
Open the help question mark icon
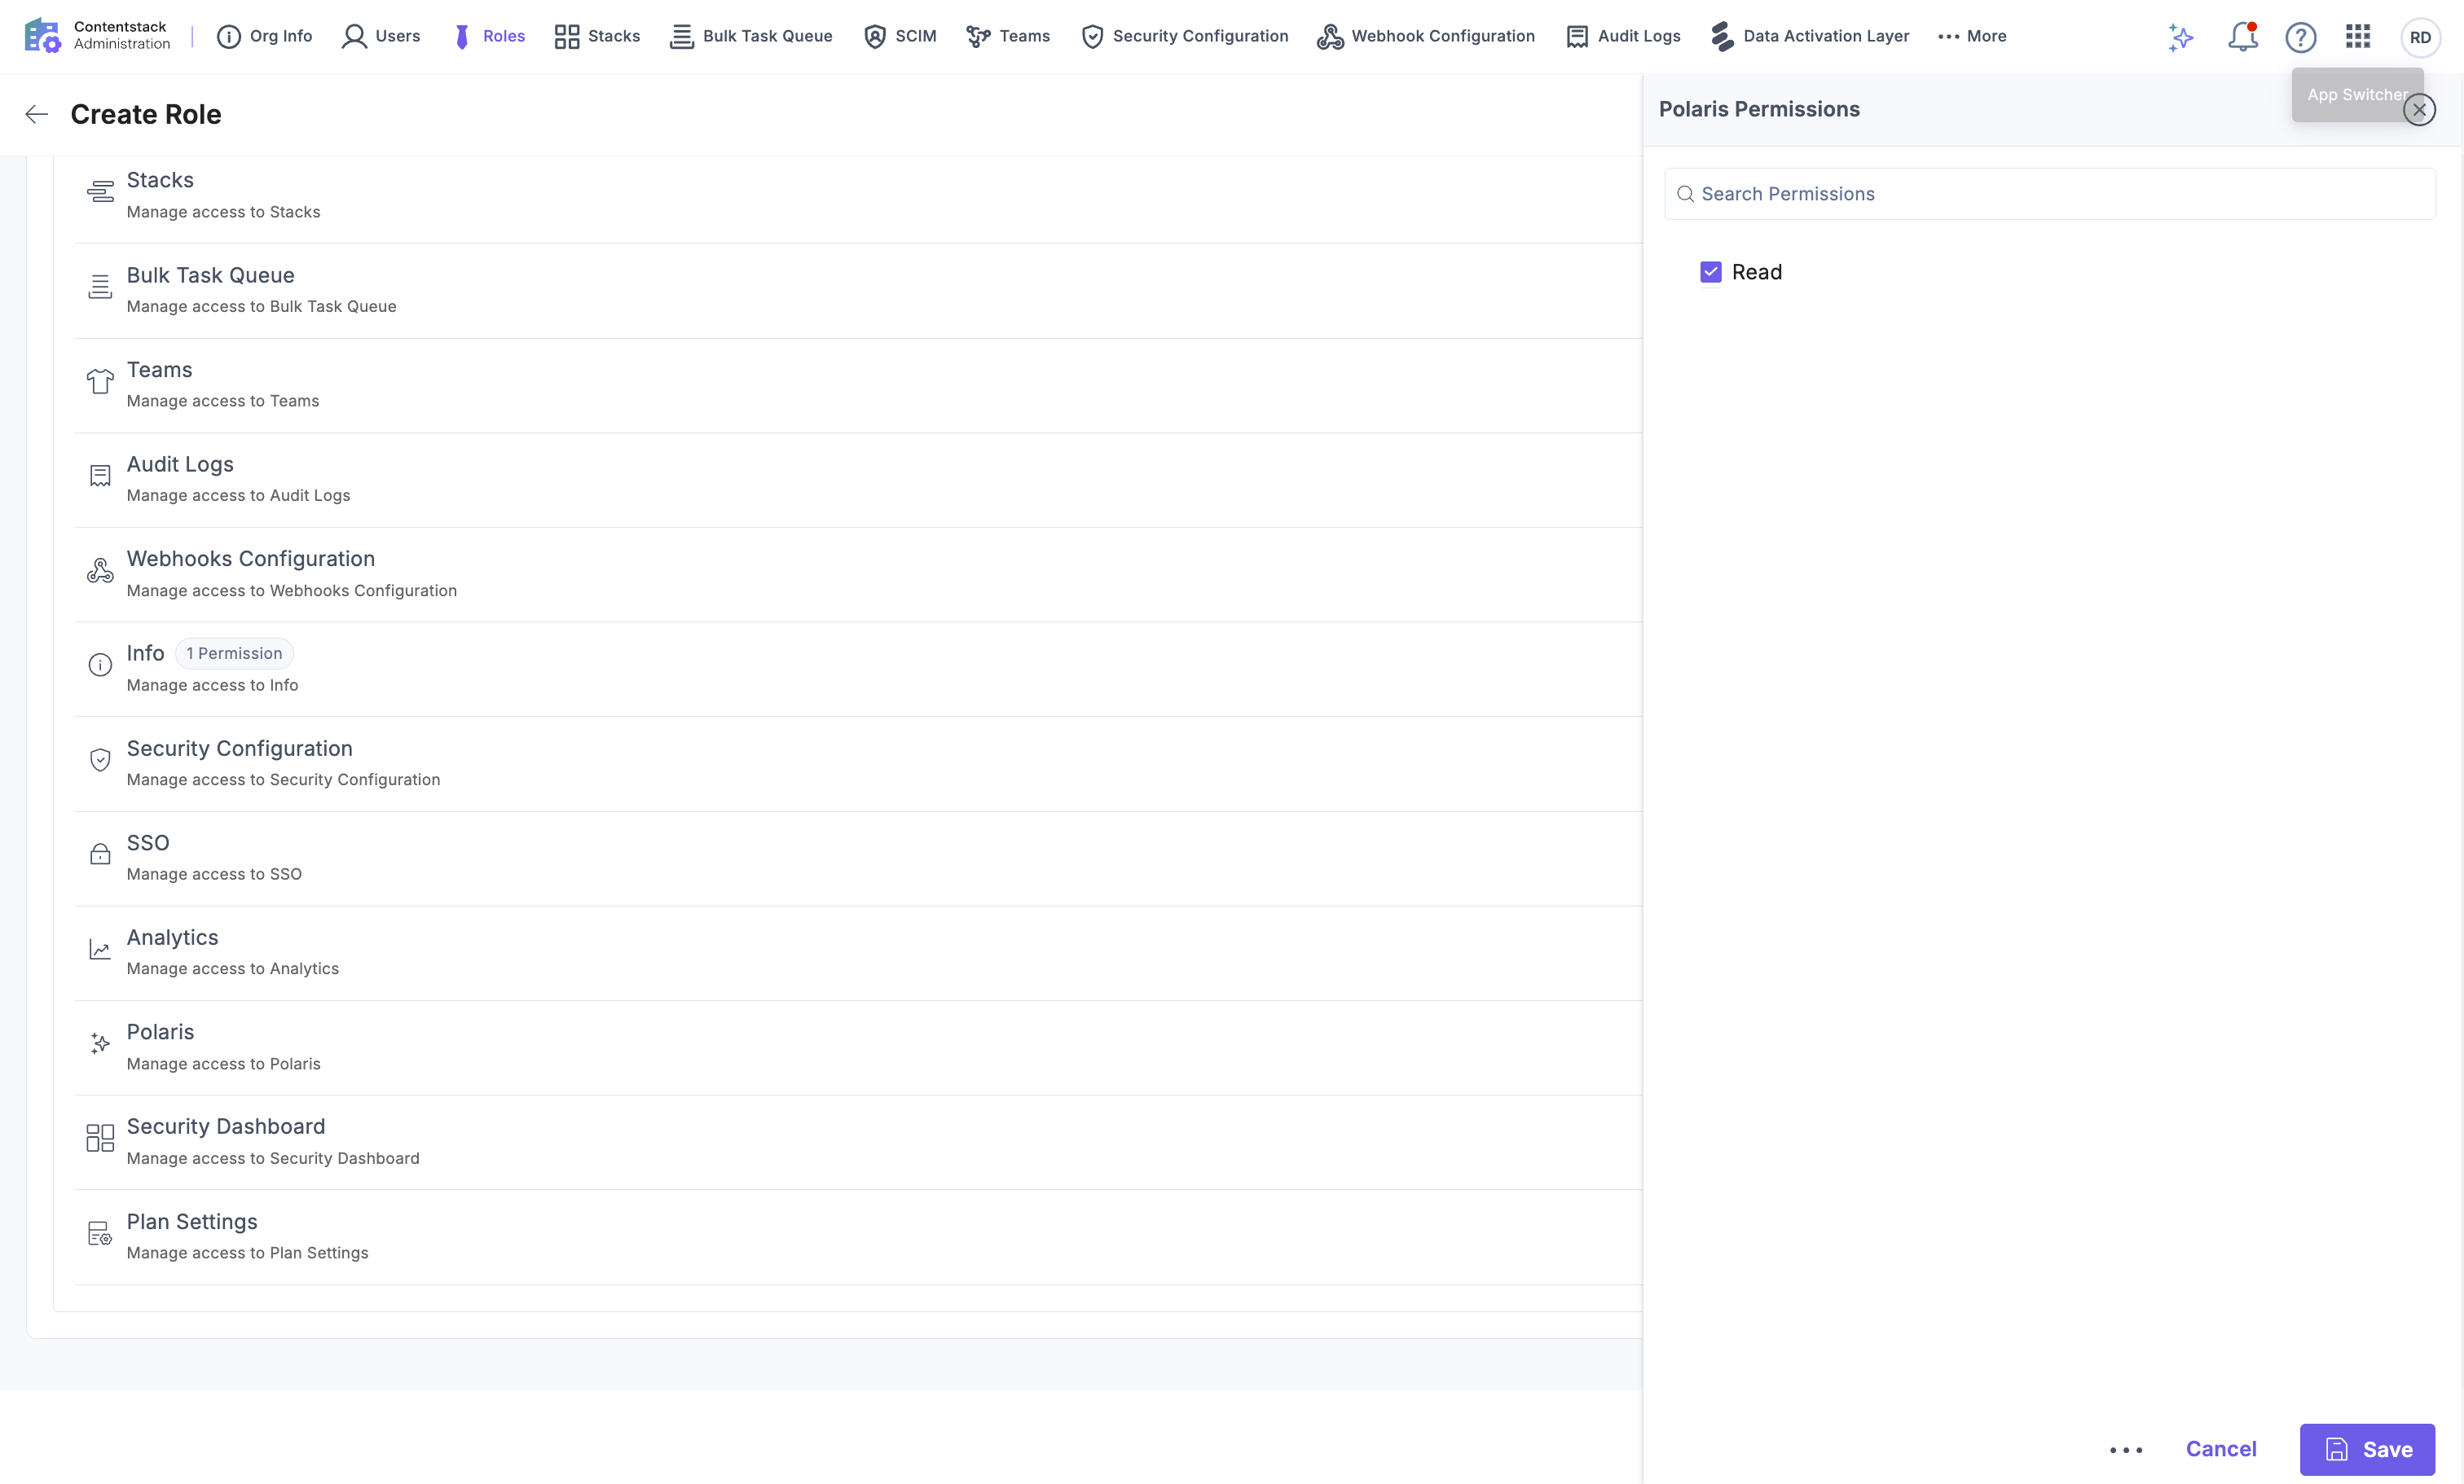2301,37
